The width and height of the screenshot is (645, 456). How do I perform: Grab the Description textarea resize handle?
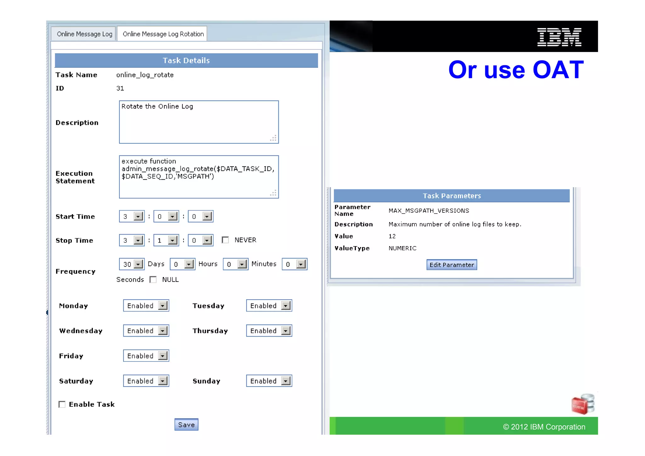[x=273, y=138]
